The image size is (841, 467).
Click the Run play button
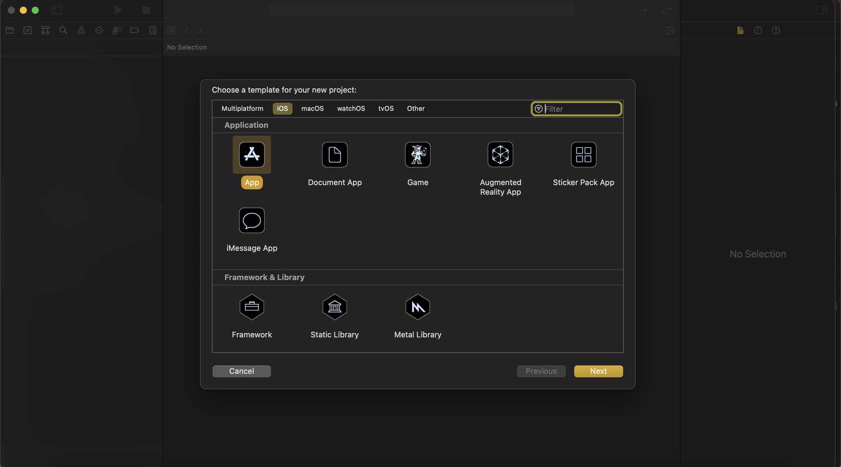118,10
